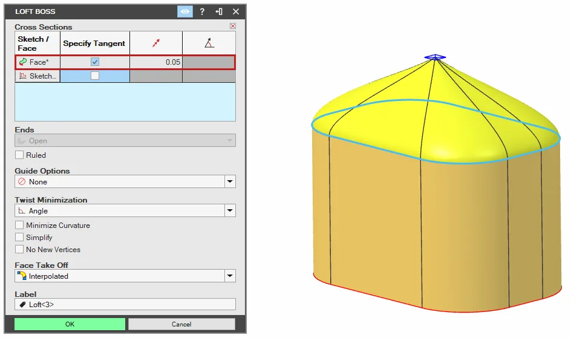Toggle the preview eye icon in title bar
Viewport: 571px width, 338px height.
185,11
